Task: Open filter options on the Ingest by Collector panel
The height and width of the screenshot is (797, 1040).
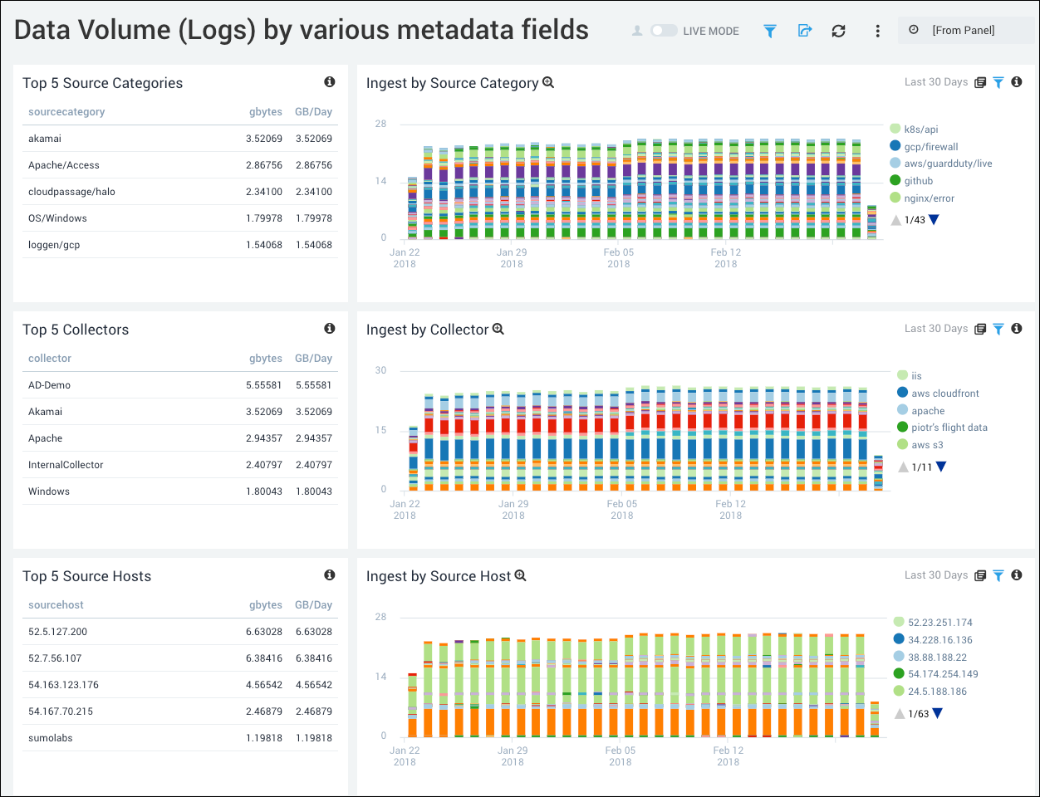Action: pos(998,329)
